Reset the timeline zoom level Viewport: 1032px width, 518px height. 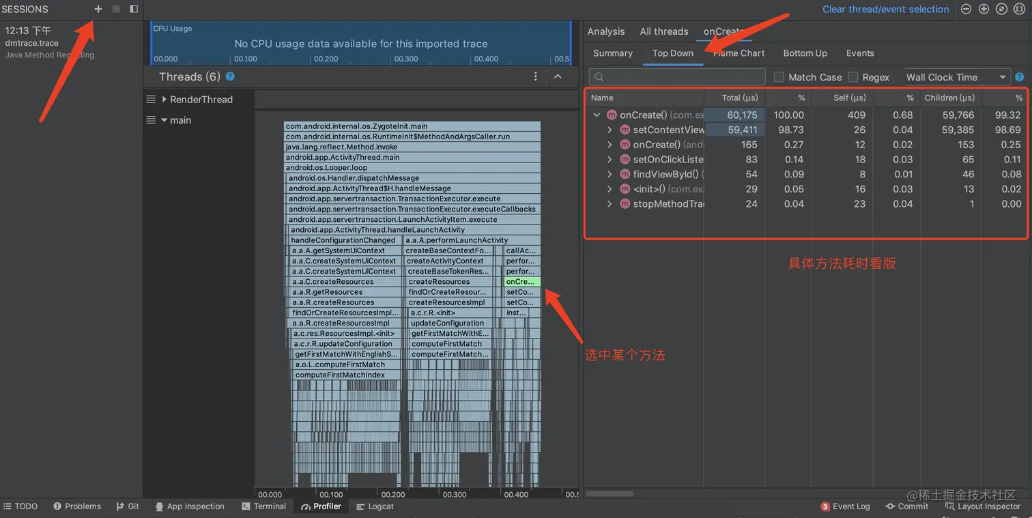click(1001, 9)
